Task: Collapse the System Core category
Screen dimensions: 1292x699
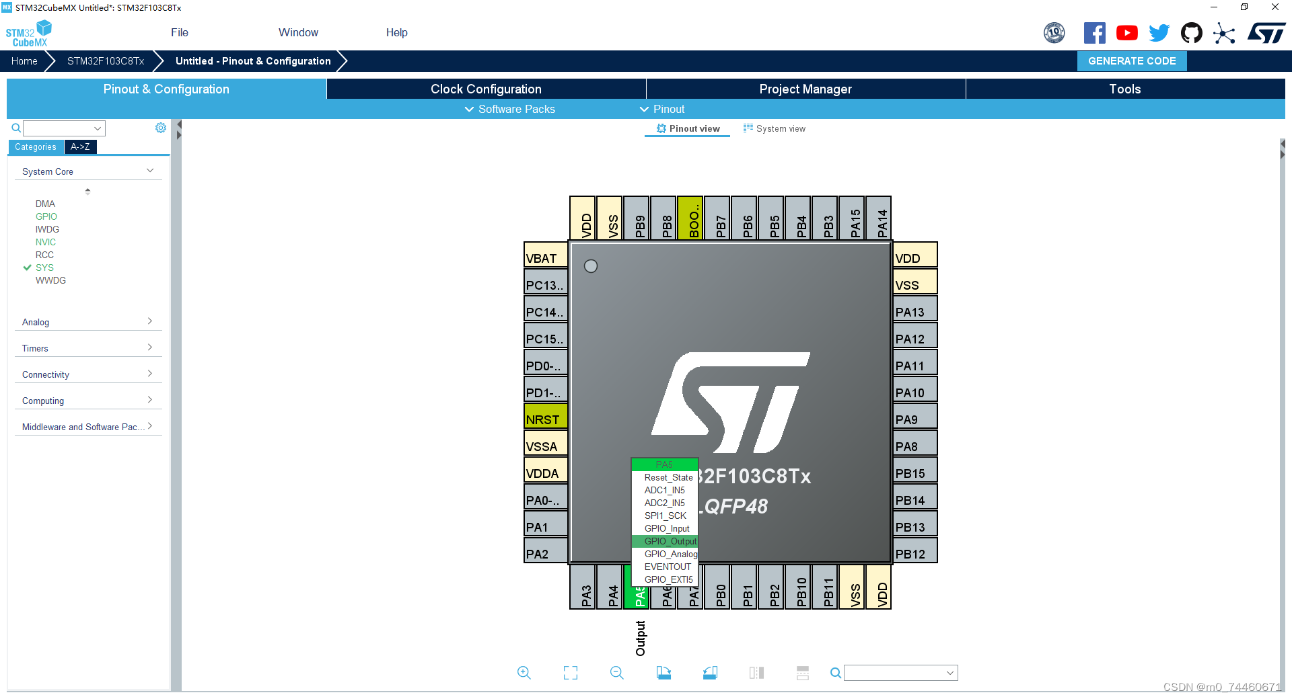Action: click(149, 171)
